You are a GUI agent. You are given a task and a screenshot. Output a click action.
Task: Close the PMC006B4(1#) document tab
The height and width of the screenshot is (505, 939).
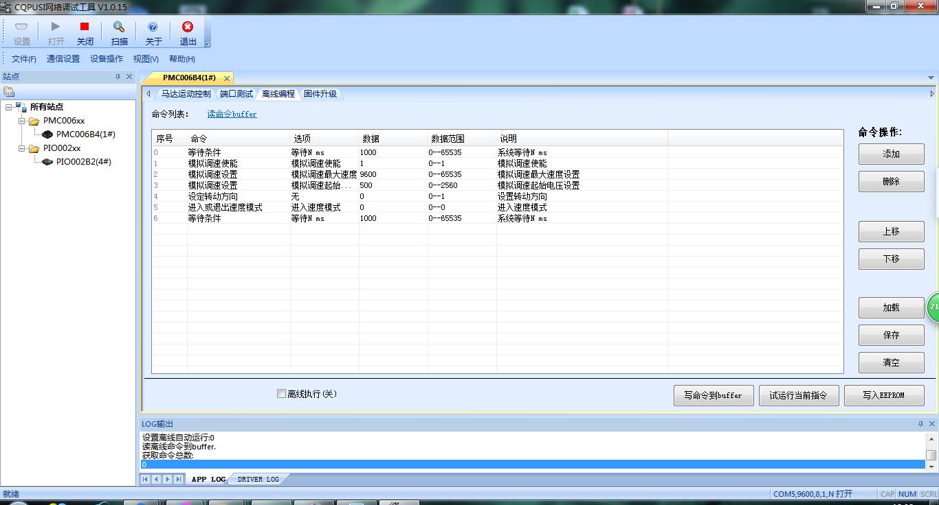(227, 78)
